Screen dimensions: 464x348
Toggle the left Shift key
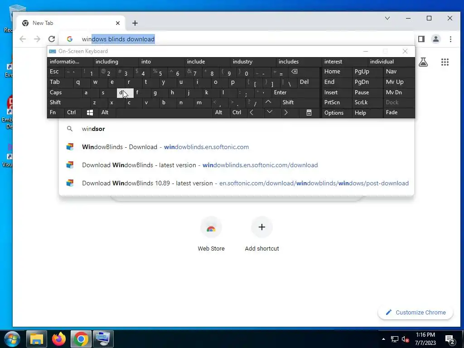pyautogui.click(x=68, y=102)
